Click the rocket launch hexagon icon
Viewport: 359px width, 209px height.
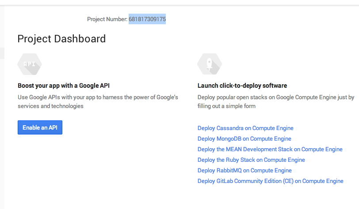pyautogui.click(x=210, y=64)
